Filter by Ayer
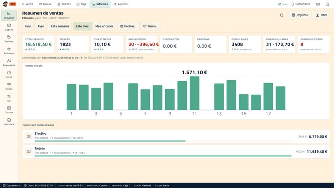This screenshot has height=188, width=334. pyautogui.click(x=41, y=26)
